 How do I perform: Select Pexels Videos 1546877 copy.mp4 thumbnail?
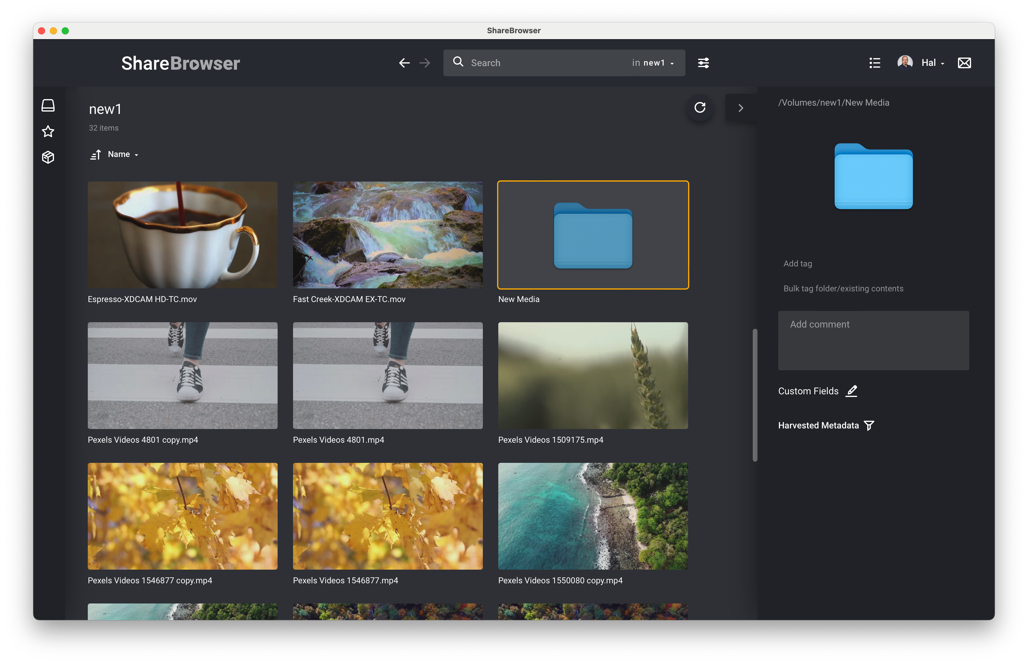click(182, 516)
